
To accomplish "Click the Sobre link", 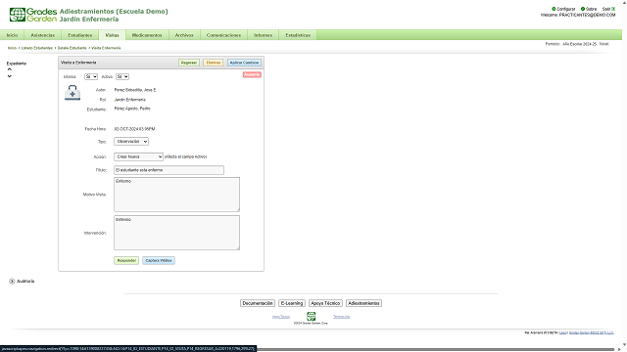I will point(591,9).
